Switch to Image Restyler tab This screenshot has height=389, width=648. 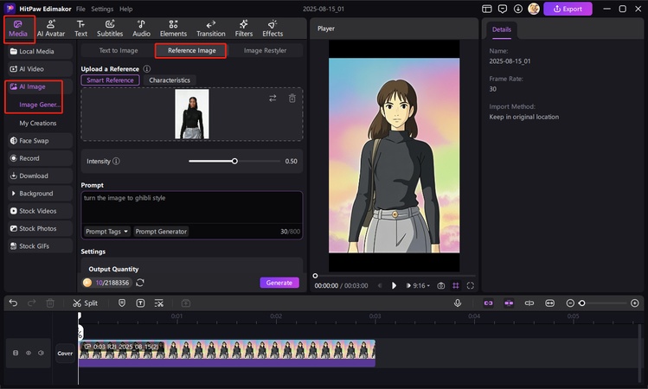(265, 50)
